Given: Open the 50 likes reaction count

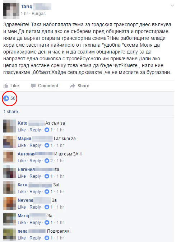Looking at the screenshot, I should (9, 98).
